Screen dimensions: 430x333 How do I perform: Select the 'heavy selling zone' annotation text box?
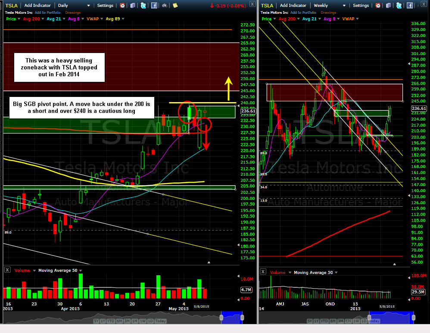[x=59, y=68]
